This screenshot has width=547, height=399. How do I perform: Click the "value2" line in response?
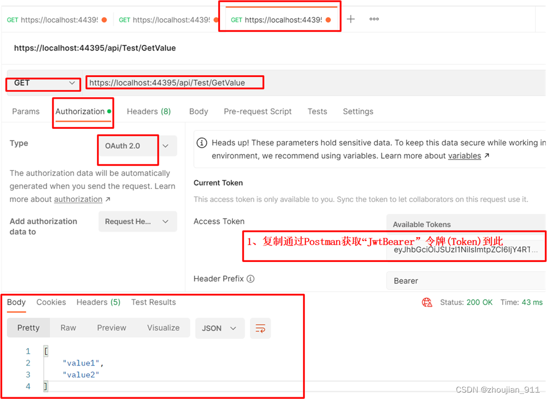[x=81, y=375]
